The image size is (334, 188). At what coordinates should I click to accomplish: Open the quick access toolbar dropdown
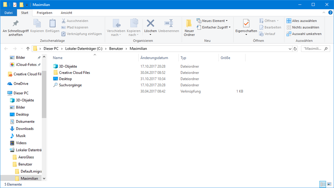click(x=27, y=5)
